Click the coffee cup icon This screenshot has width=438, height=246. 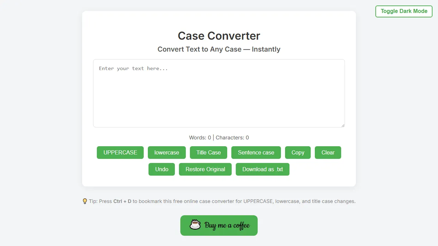pos(195,225)
